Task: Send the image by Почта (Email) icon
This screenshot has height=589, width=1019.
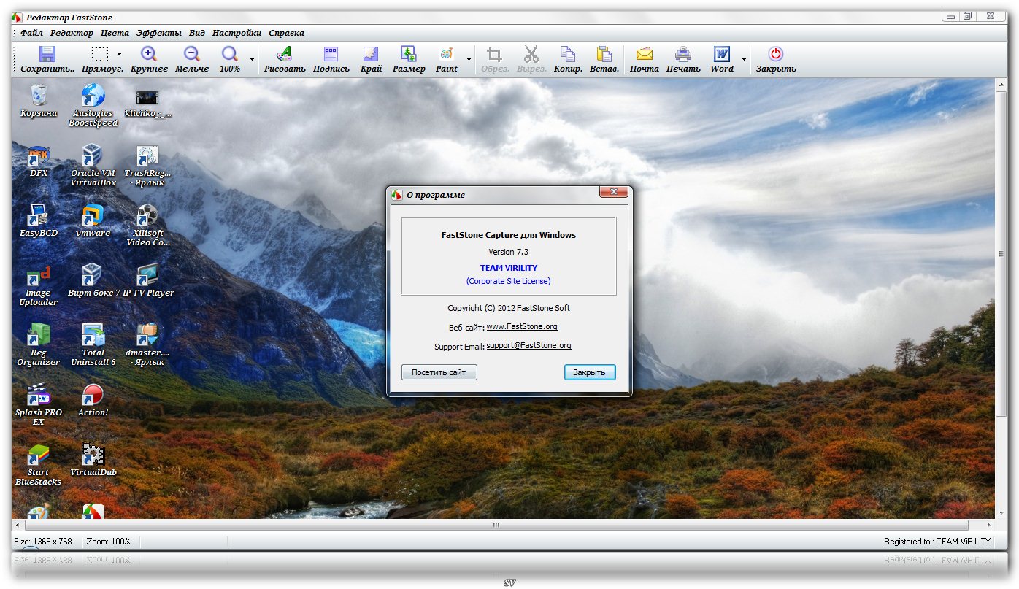Action: (644, 55)
